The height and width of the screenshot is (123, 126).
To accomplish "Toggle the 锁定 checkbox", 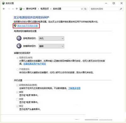I will (17, 106).
